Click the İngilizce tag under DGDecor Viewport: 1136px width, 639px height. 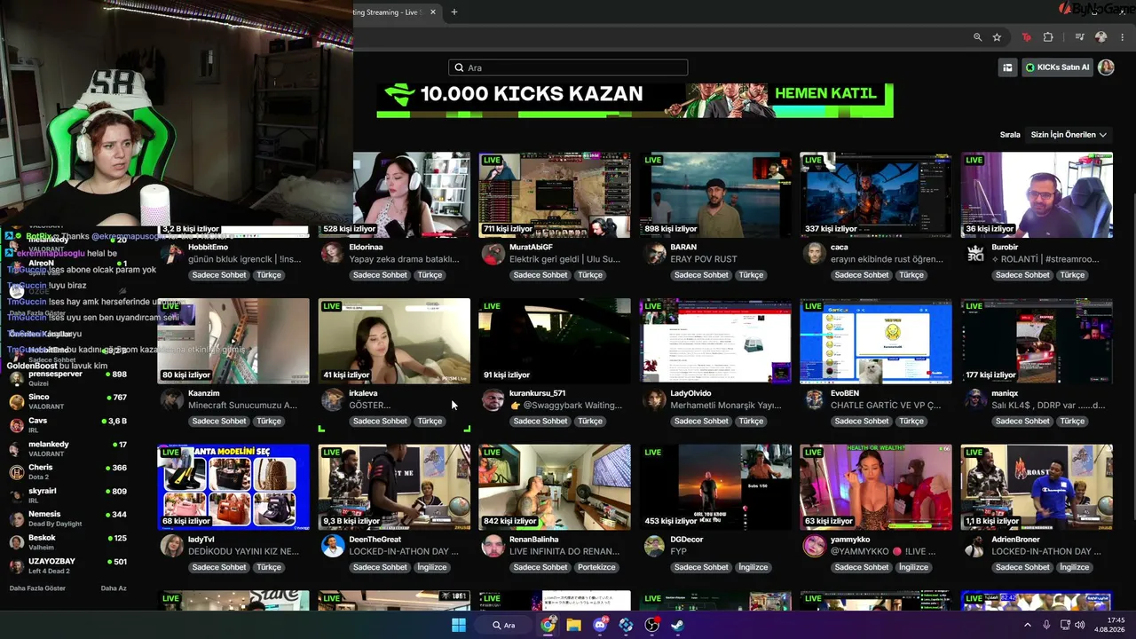click(x=753, y=567)
